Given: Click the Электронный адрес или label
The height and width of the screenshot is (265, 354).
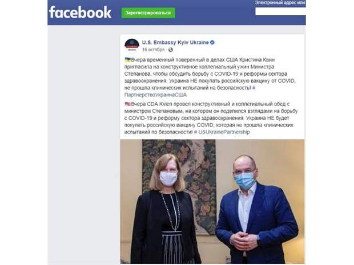Looking at the screenshot, I should (x=280, y=3).
